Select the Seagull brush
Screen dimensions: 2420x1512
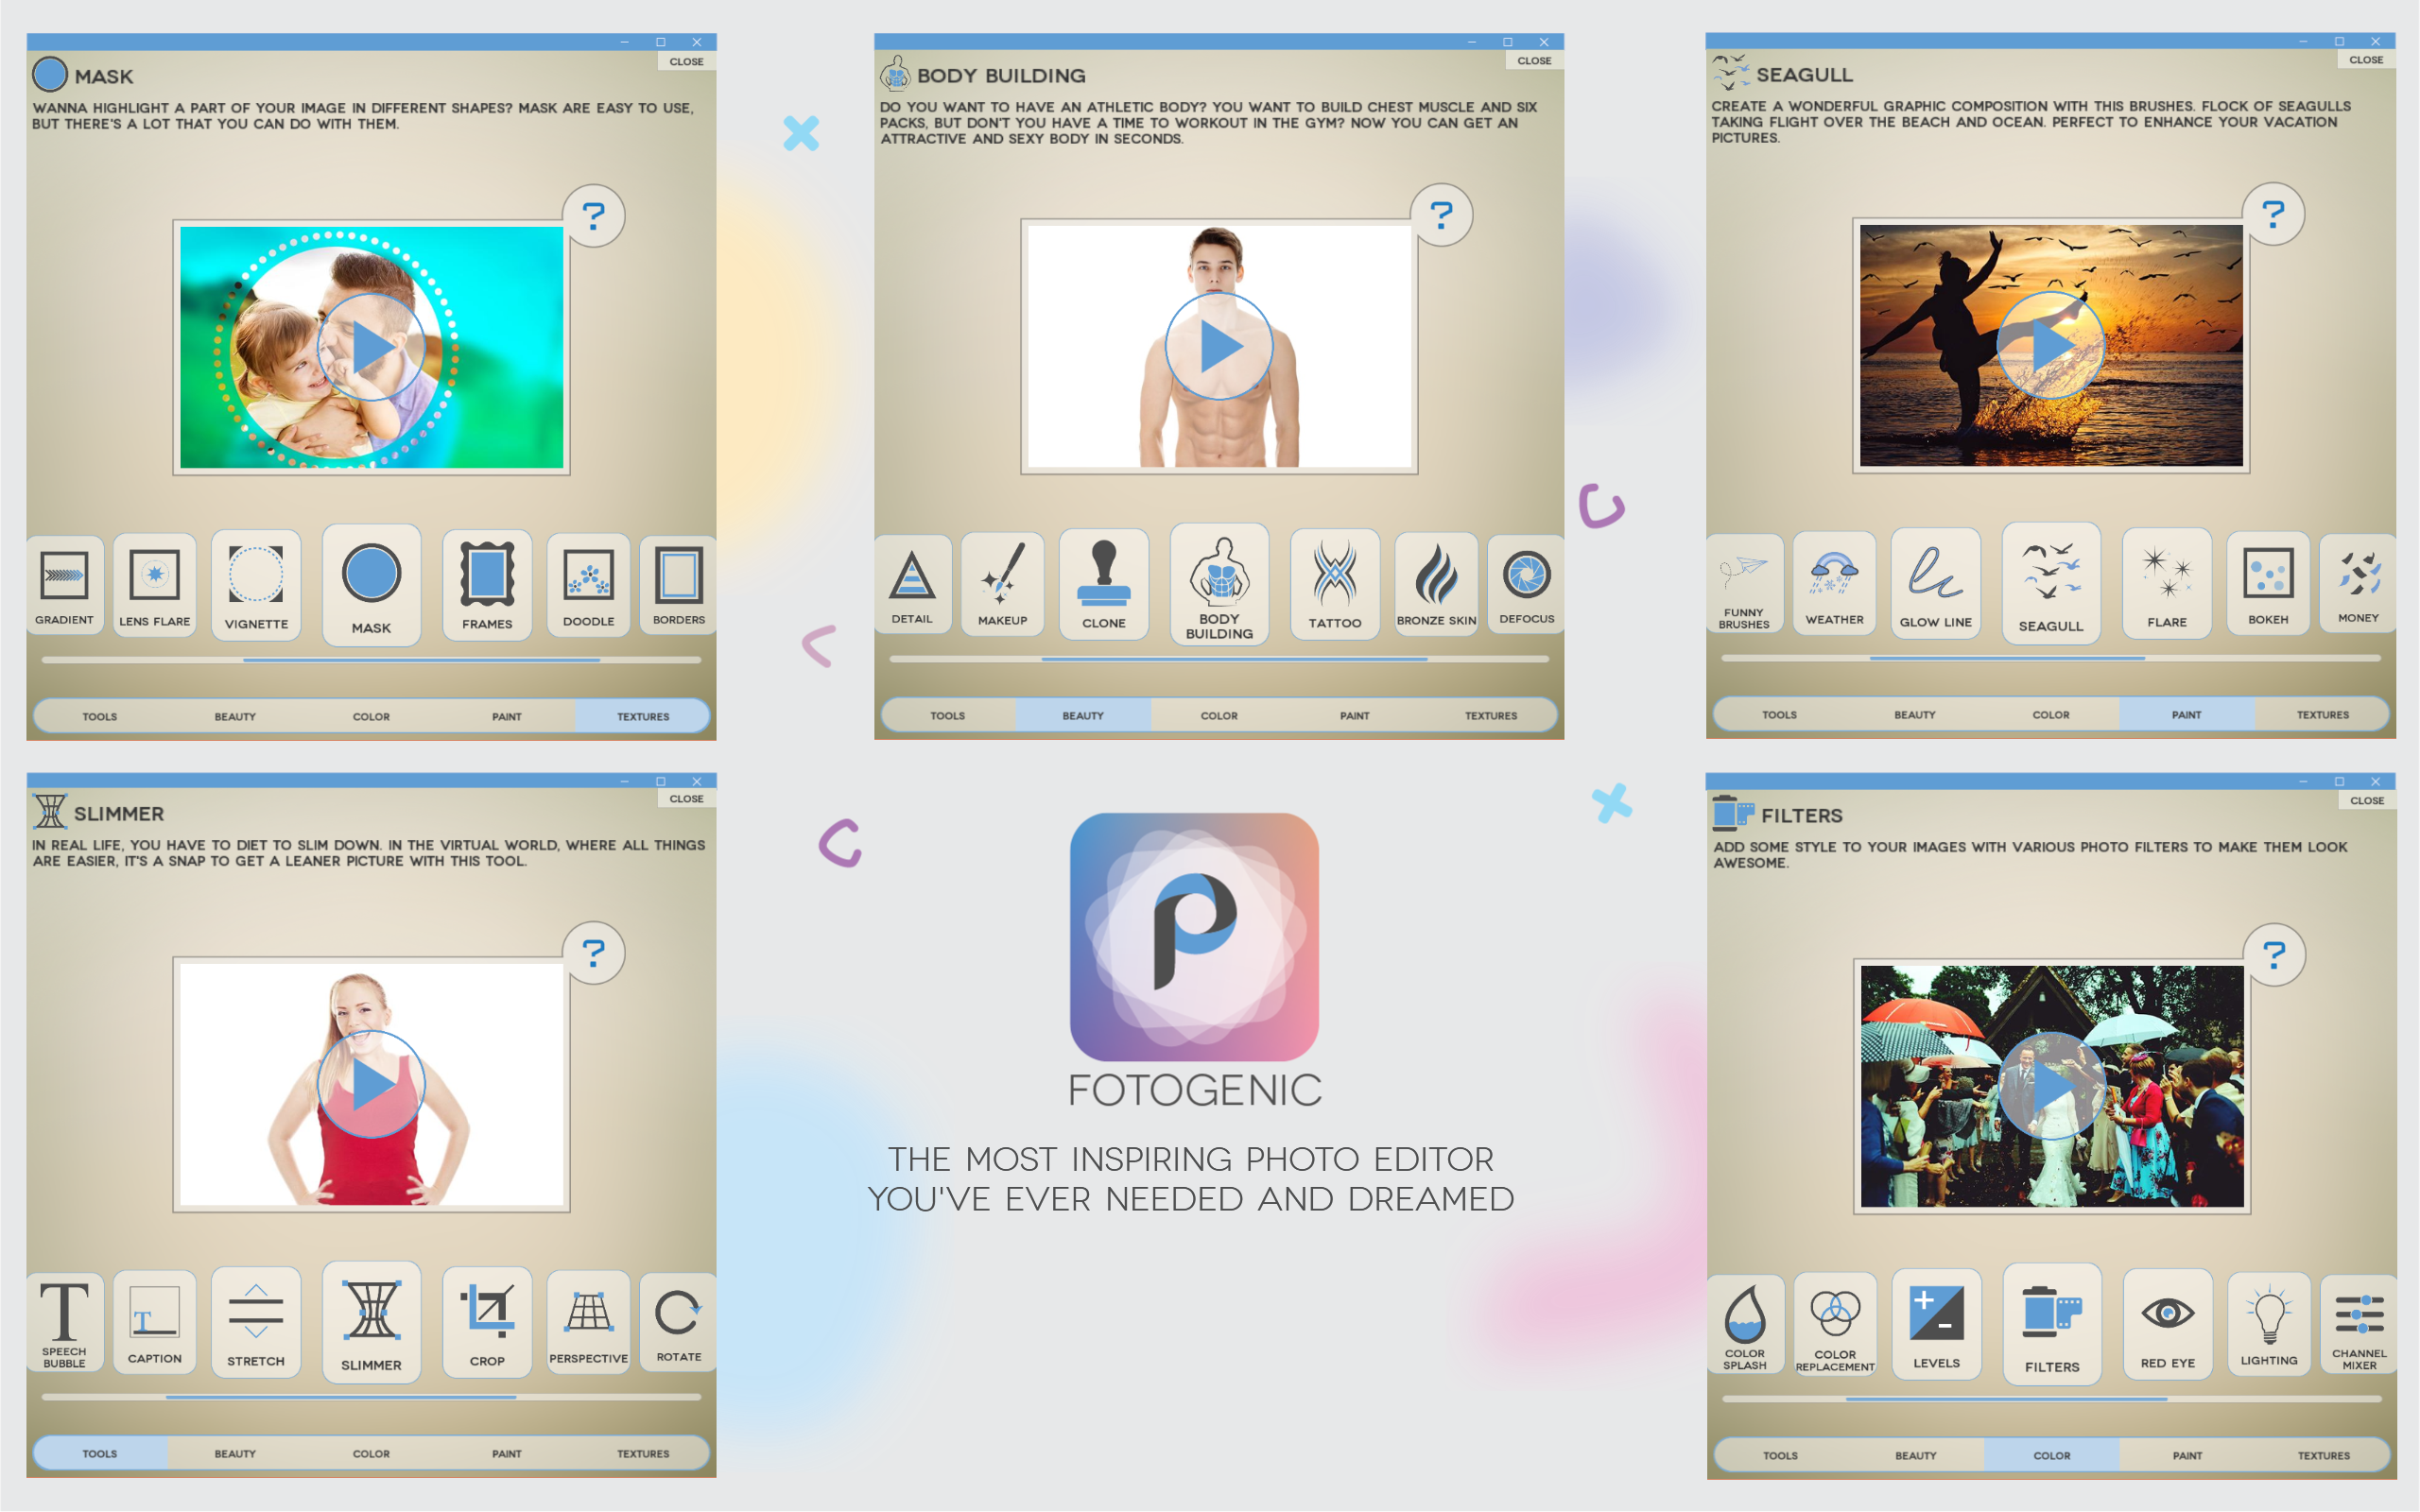click(x=2051, y=585)
